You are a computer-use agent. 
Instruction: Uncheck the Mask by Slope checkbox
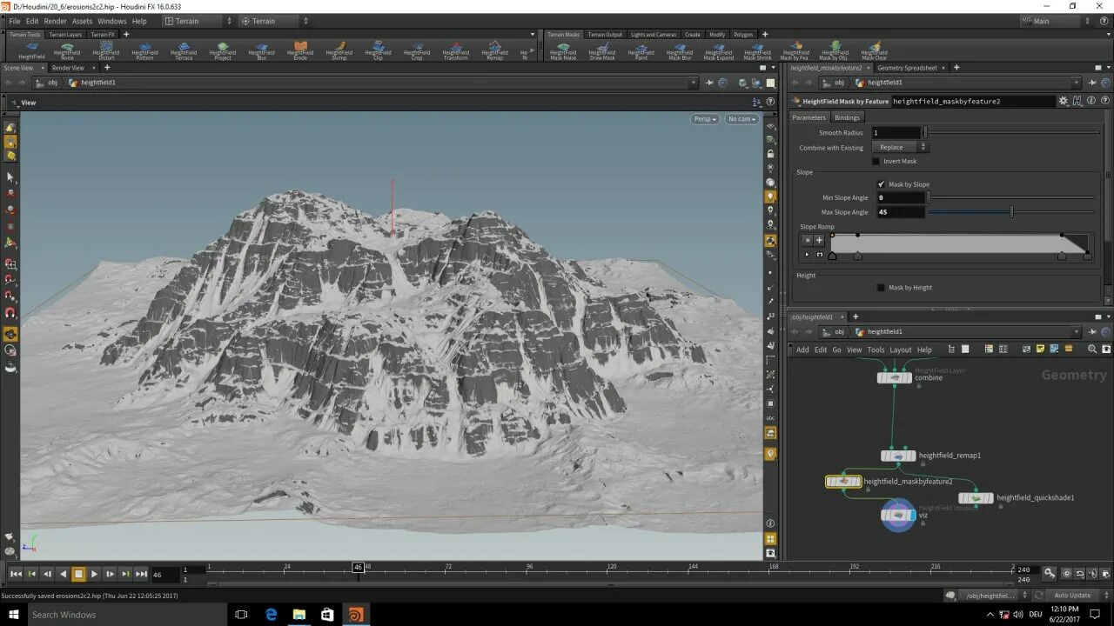point(881,184)
